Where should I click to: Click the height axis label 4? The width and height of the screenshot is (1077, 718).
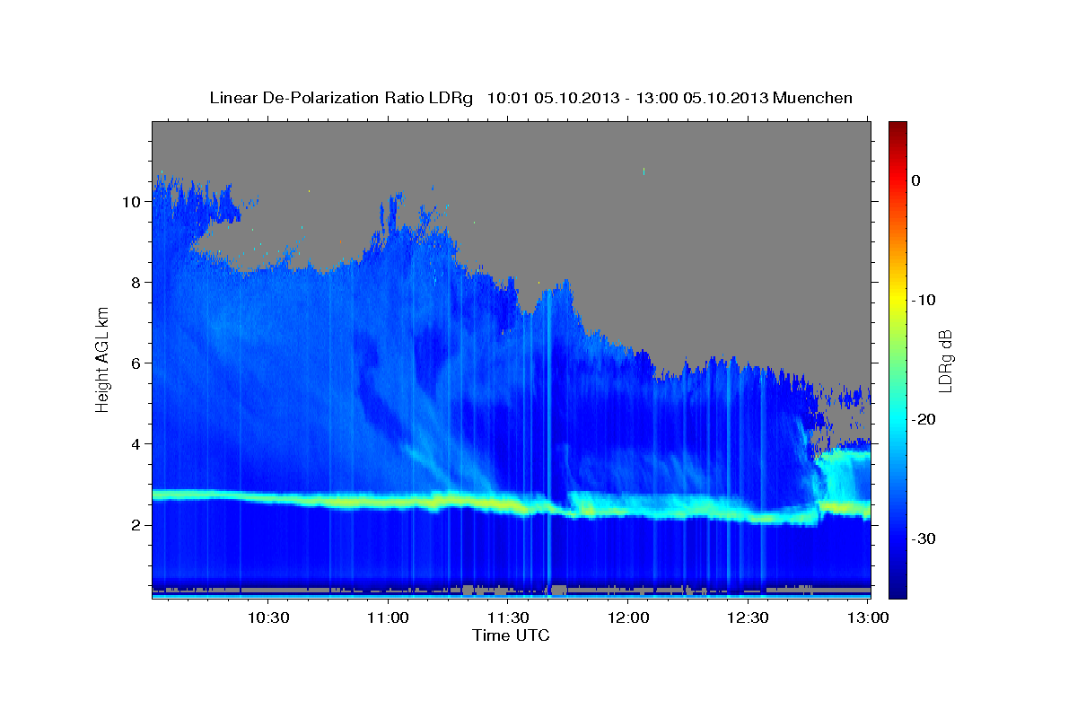coord(136,444)
